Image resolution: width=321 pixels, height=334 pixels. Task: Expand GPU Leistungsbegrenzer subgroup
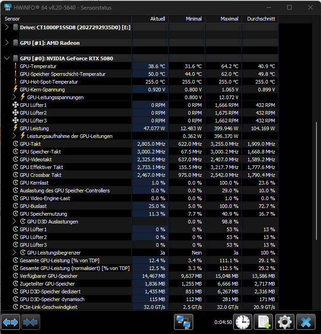pos(14,252)
